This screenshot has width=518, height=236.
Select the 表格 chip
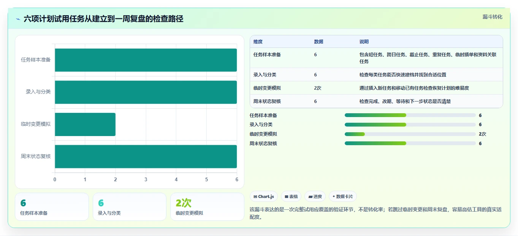coord(291,196)
